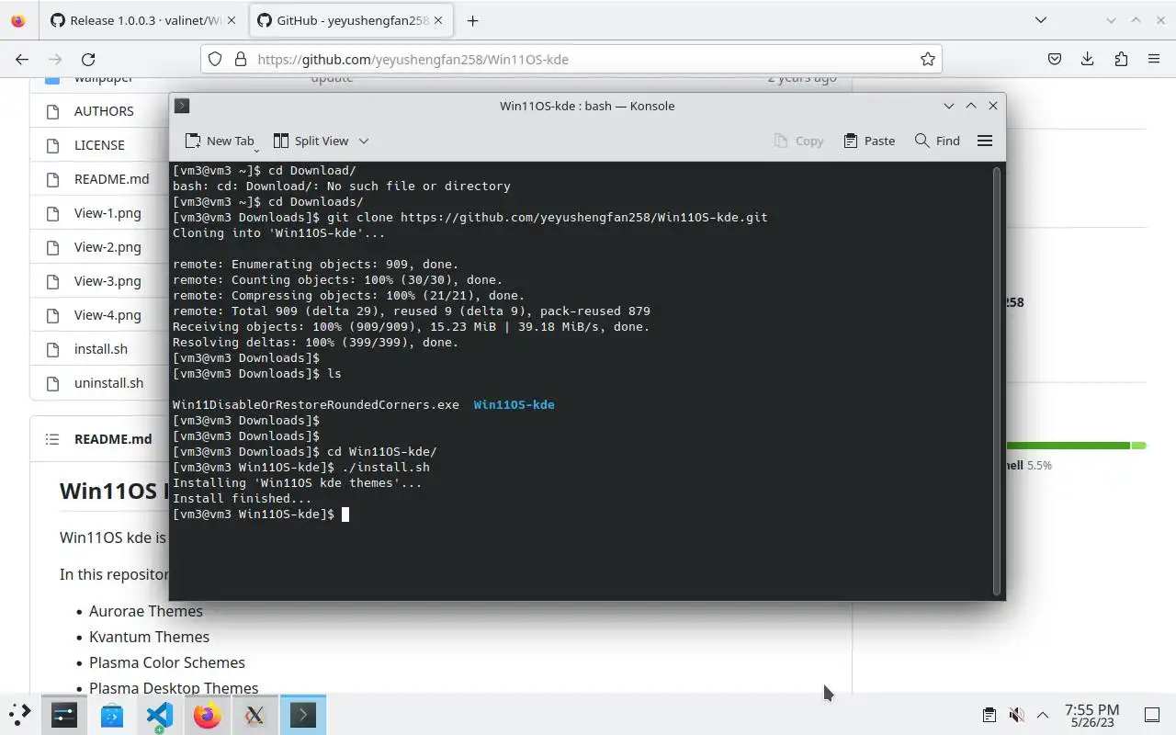Toggle README outline list icon
Viewport: 1176px width, 735px height.
[52, 439]
